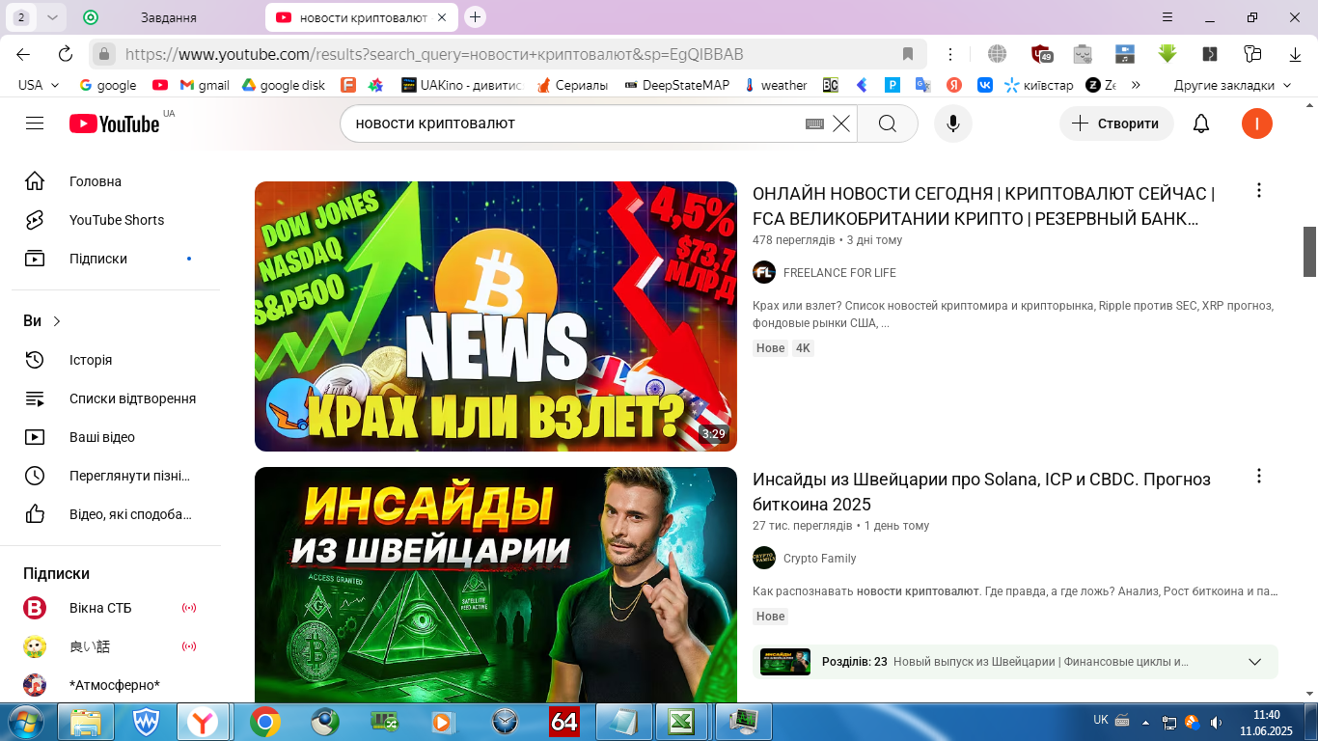Open the *Атмосферно* subscription channel
1318x741 pixels.
116,685
